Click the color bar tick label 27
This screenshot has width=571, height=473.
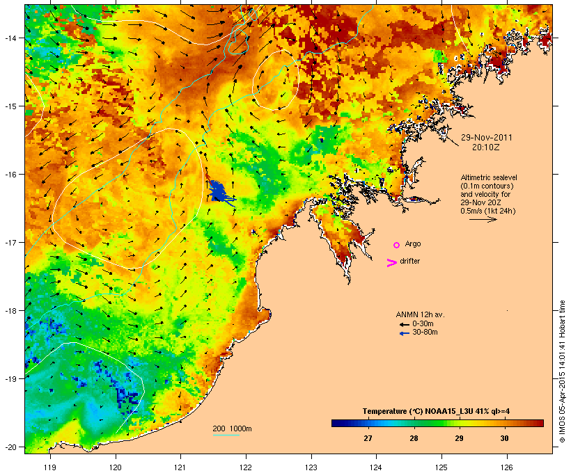click(x=368, y=438)
